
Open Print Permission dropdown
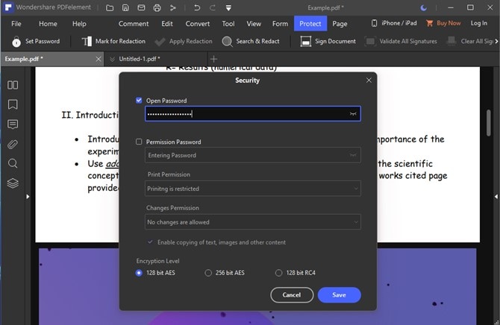(x=253, y=189)
